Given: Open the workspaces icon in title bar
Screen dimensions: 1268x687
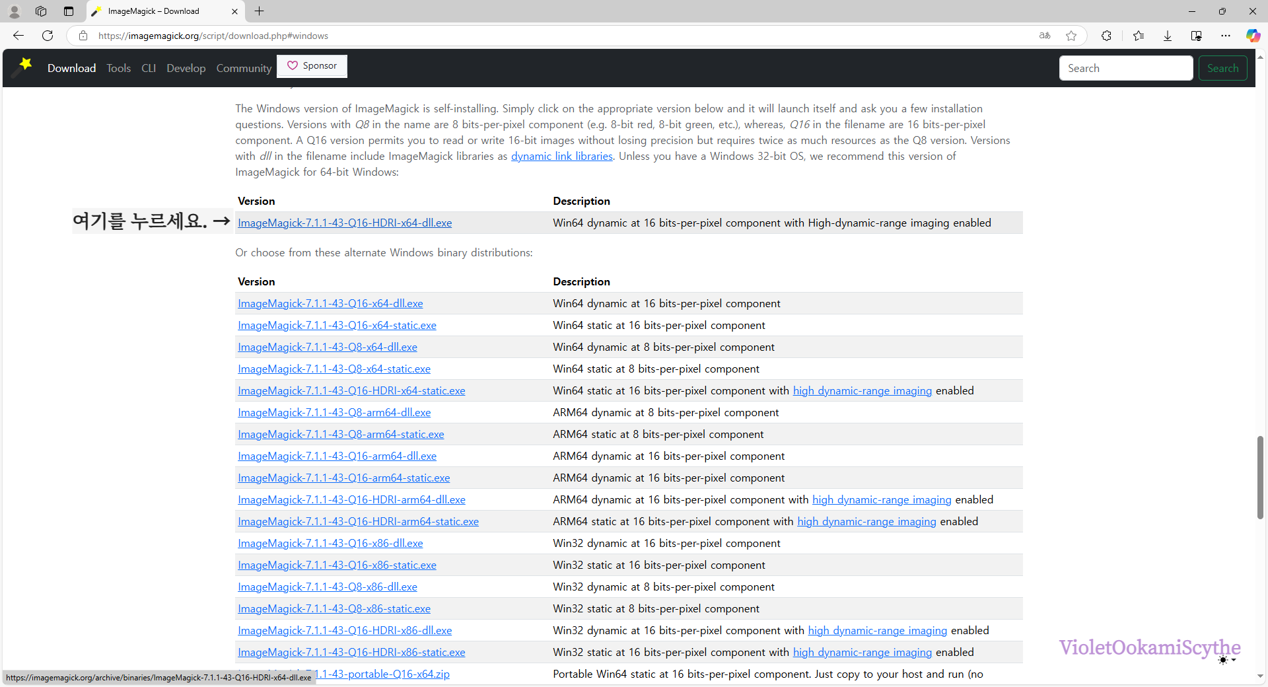Looking at the screenshot, I should point(41,11).
